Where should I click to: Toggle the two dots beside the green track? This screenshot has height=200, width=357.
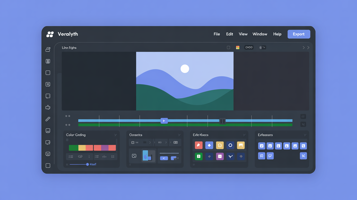pos(68,125)
